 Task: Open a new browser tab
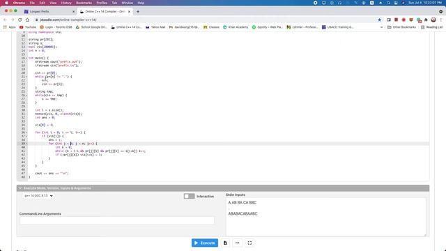pyautogui.click(x=138, y=12)
